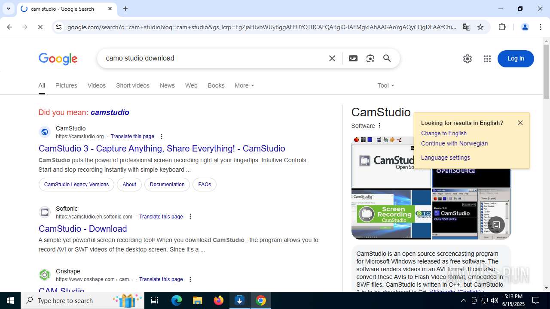The height and width of the screenshot is (309, 550).
Task: Select the All results tab
Action: [x=42, y=85]
